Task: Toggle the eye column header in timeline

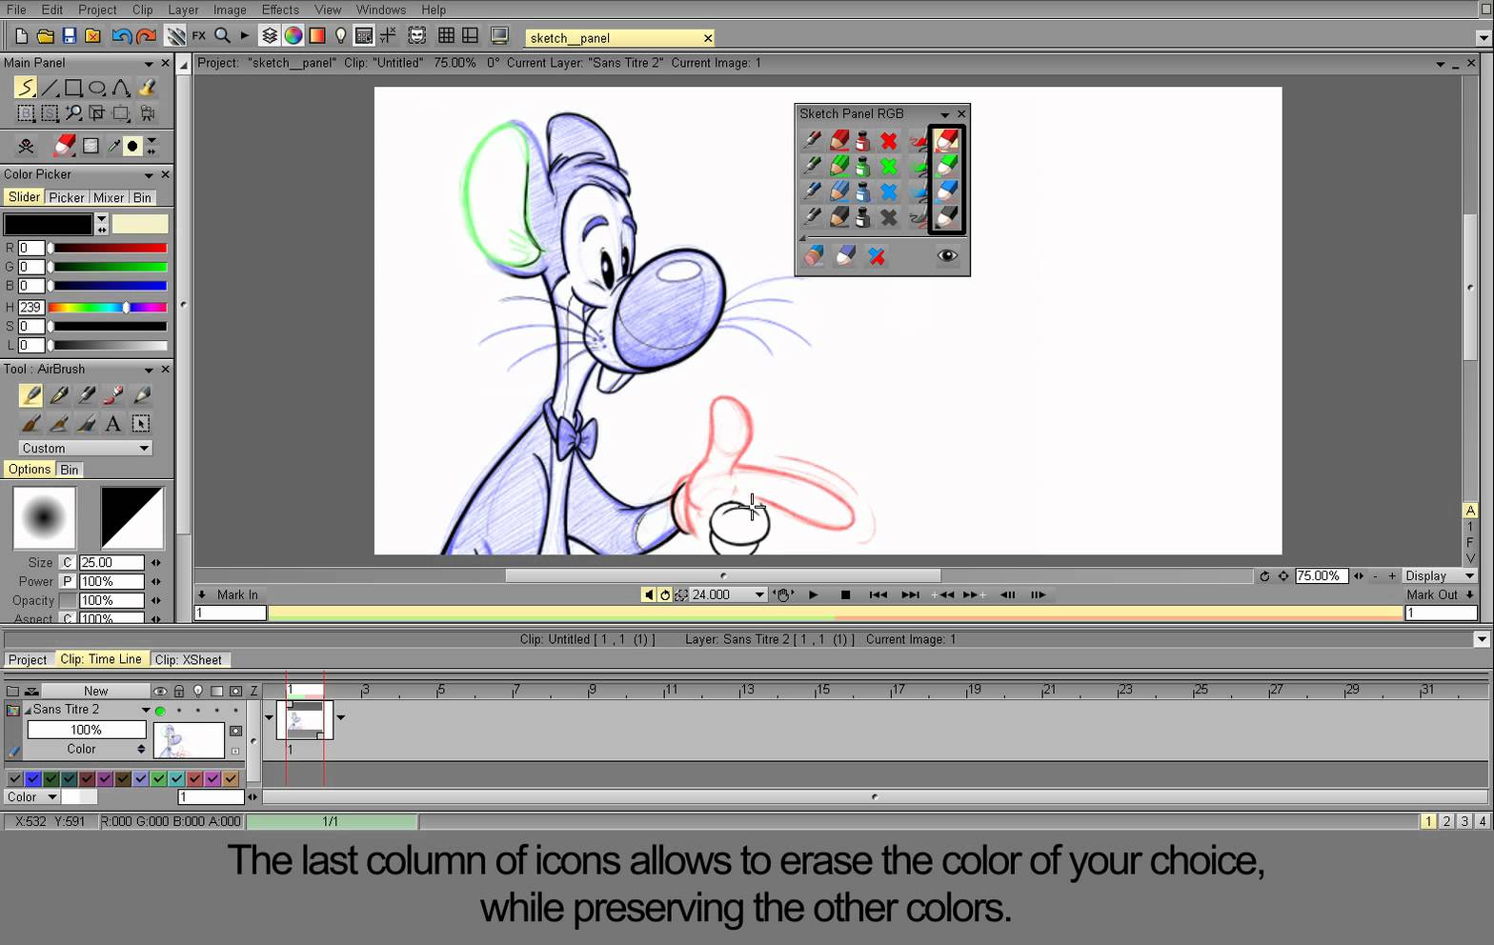Action: click(160, 691)
